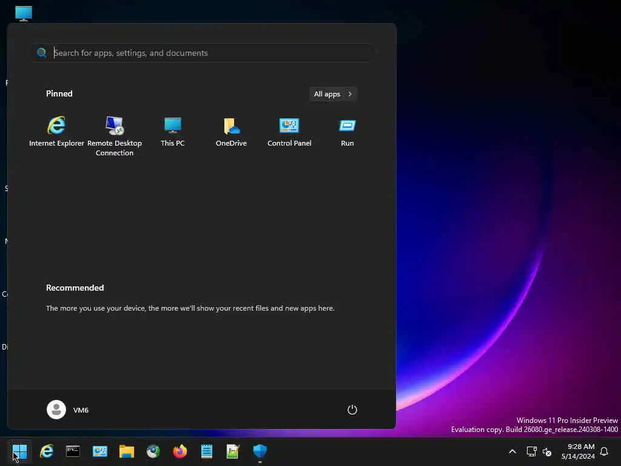621x466 pixels.
Task: Click the network status tray icon
Action: coord(531,451)
